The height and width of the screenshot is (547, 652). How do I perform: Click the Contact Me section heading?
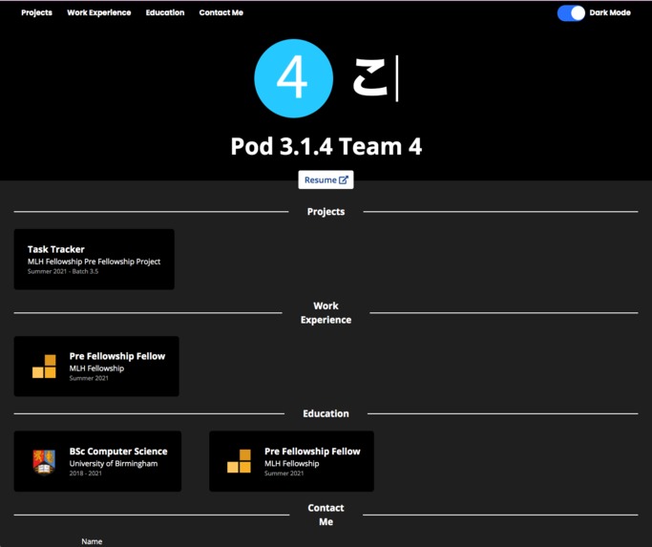coord(326,515)
